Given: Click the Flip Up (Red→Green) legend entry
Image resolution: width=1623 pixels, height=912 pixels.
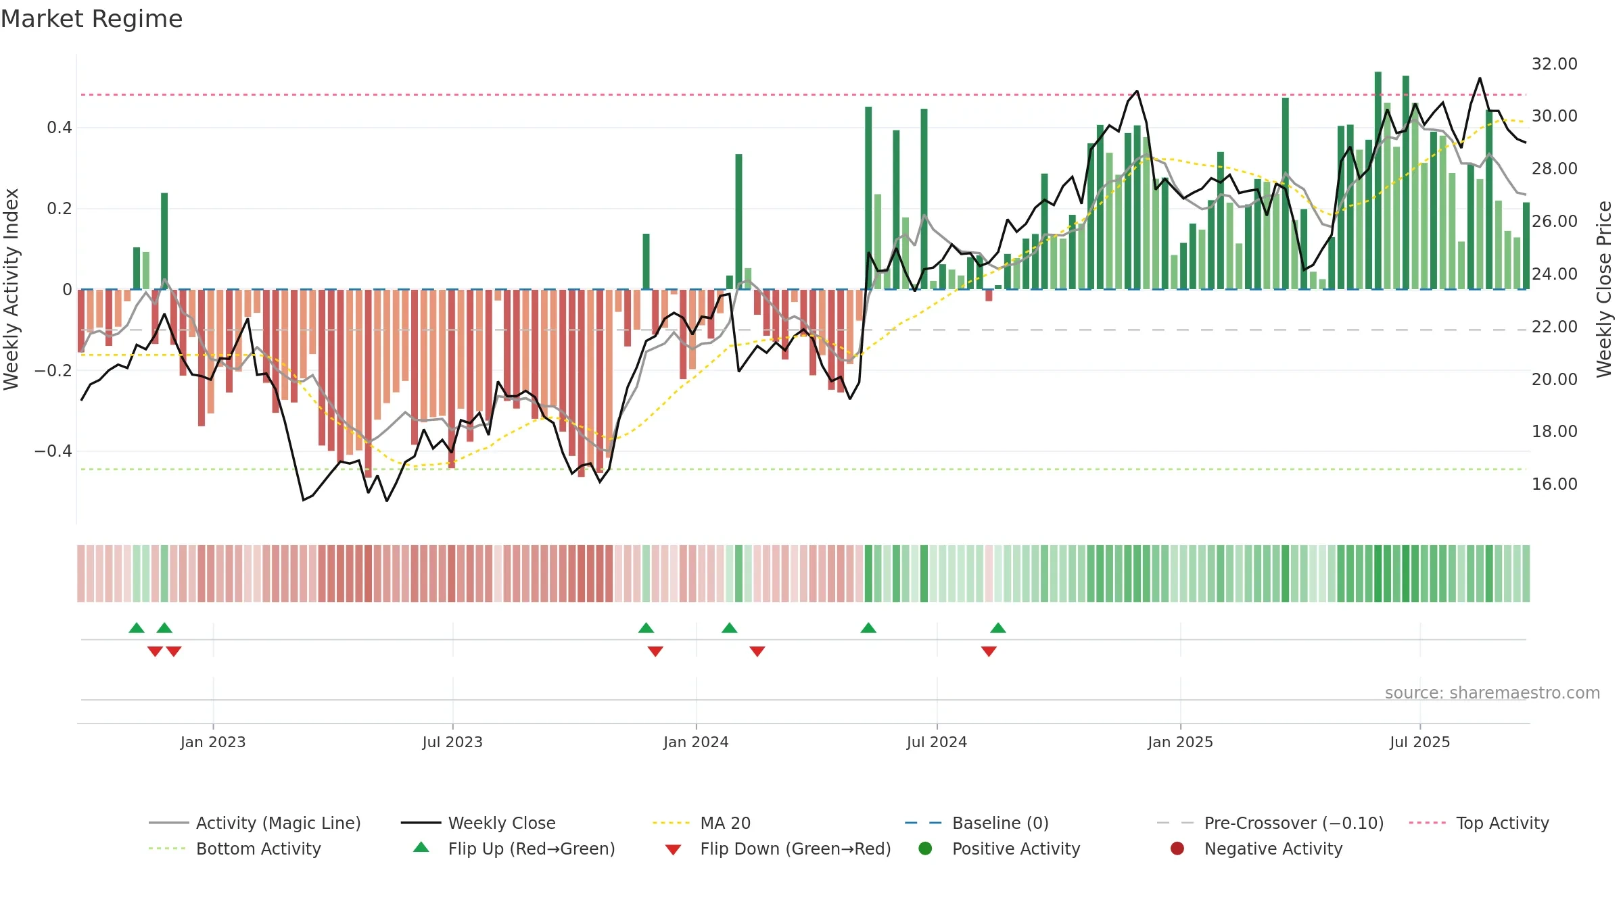Looking at the screenshot, I should [x=514, y=848].
